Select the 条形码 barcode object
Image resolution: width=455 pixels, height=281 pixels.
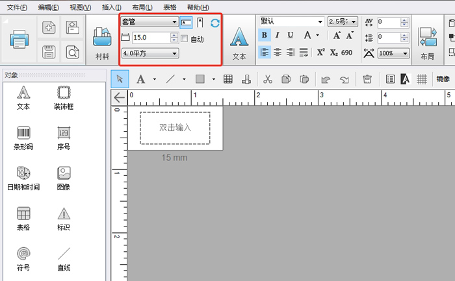(23, 138)
